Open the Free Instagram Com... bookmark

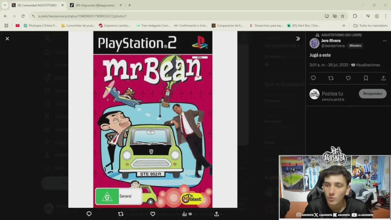(x=153, y=26)
